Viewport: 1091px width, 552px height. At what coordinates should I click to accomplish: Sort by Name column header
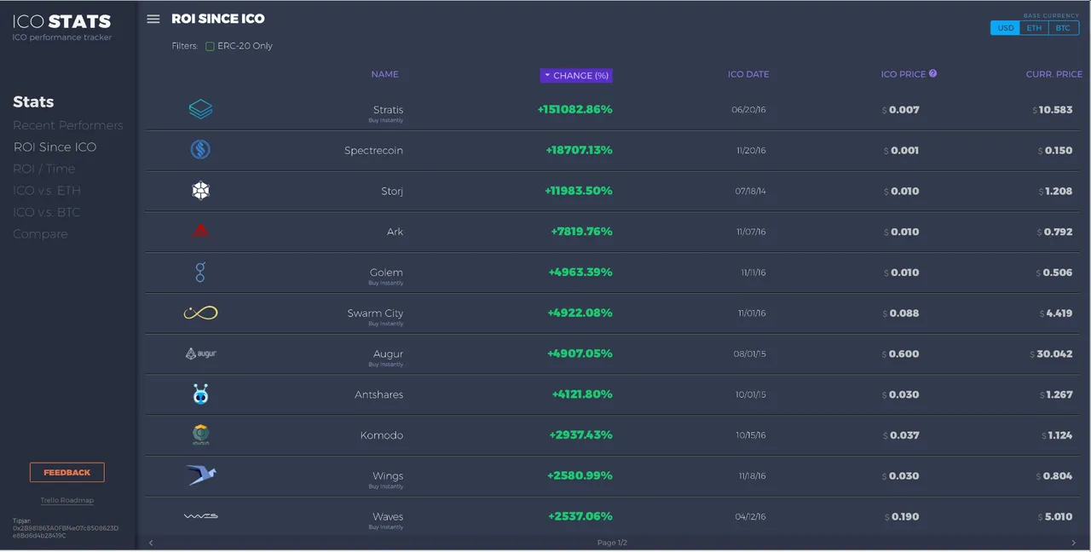pos(384,74)
